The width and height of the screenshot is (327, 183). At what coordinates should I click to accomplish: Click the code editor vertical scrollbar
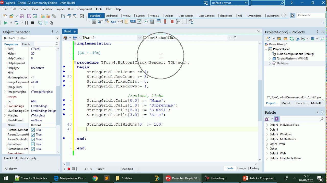tap(260, 100)
